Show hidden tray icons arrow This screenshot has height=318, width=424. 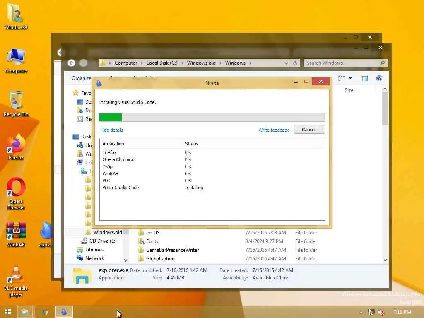click(361, 312)
